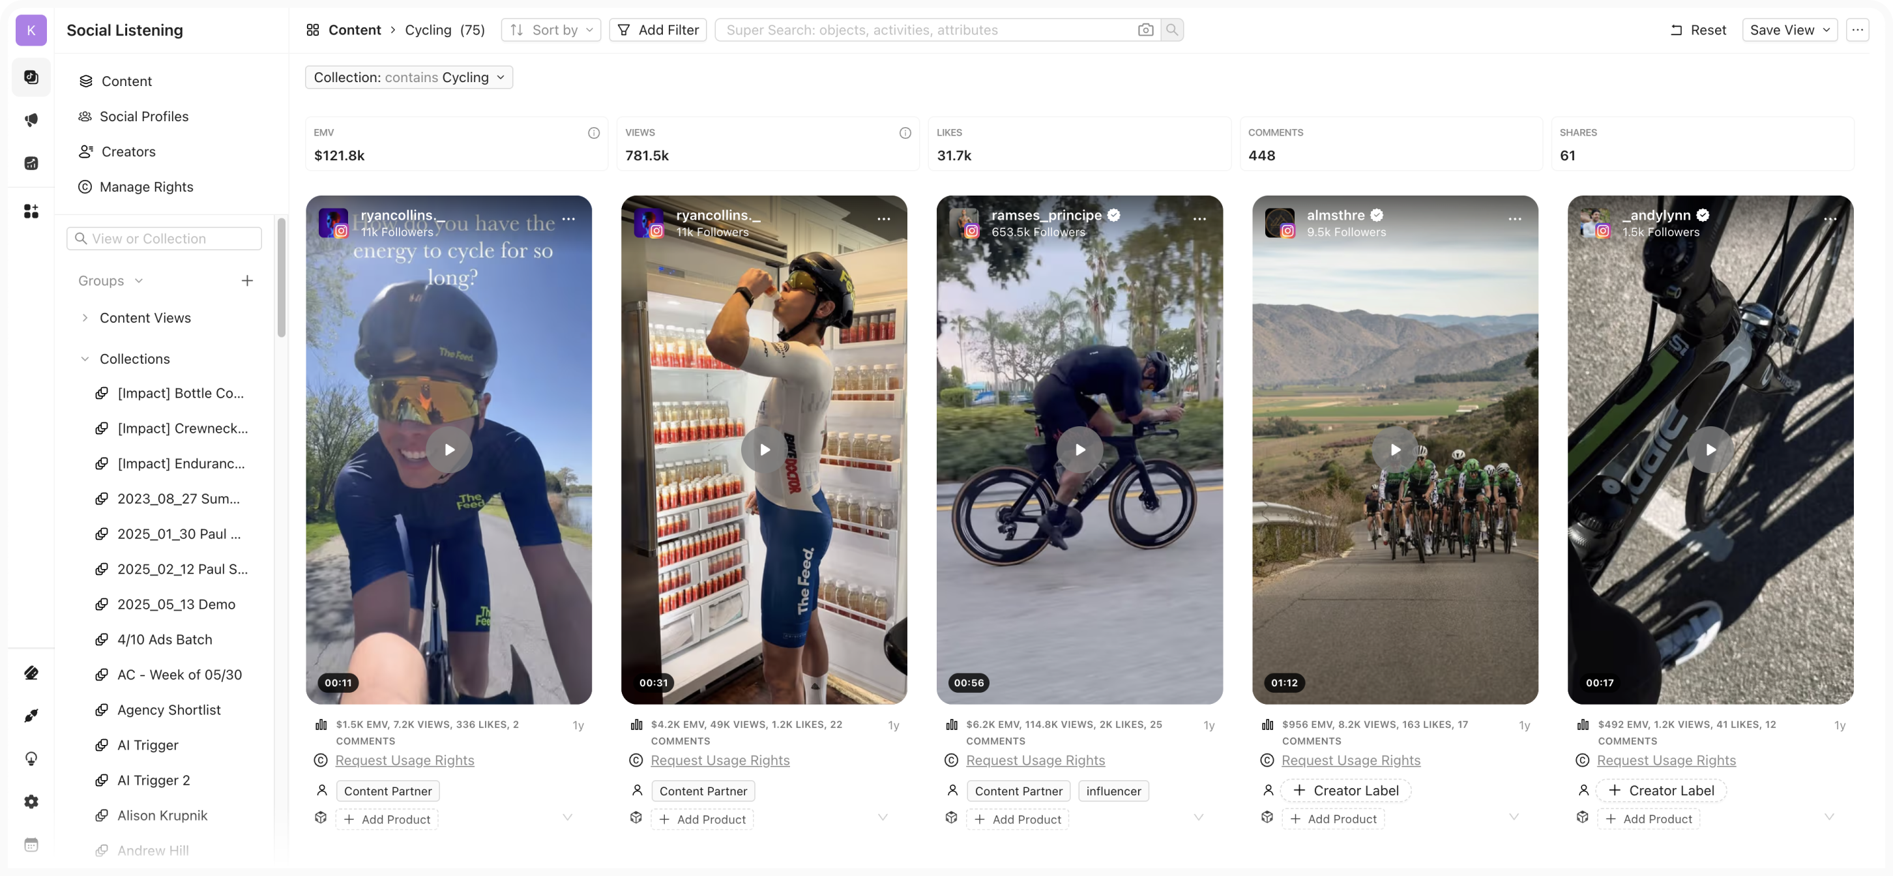The height and width of the screenshot is (876, 1893).
Task: Click the EMV info icon
Action: click(594, 133)
